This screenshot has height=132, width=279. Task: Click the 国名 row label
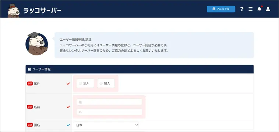click(x=37, y=125)
